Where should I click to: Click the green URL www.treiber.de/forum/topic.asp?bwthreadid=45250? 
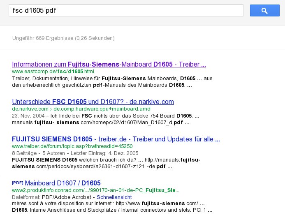72,146
